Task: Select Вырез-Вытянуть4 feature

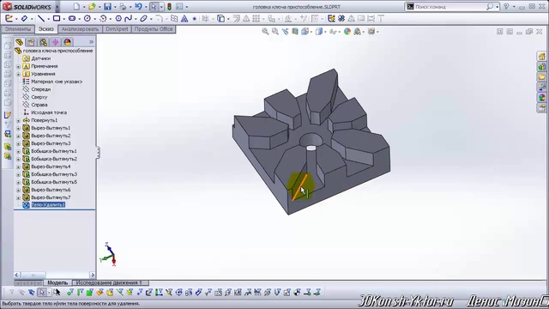Action: (x=51, y=167)
